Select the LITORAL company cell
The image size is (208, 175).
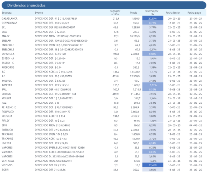(x=6, y=94)
